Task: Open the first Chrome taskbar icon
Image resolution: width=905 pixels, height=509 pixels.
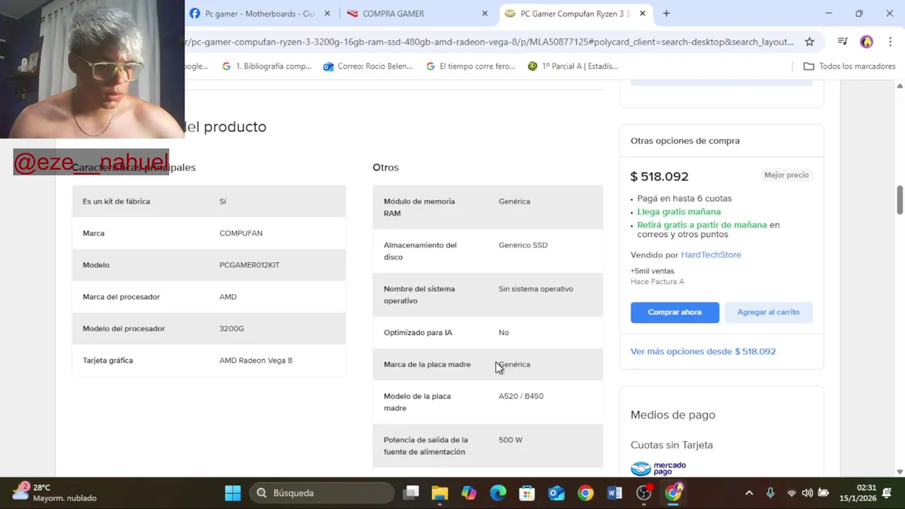Action: click(585, 493)
